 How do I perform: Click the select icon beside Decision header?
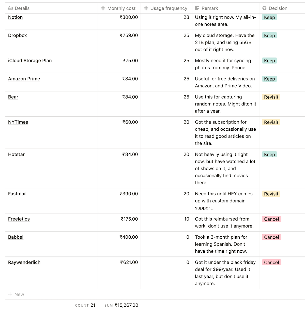click(264, 8)
